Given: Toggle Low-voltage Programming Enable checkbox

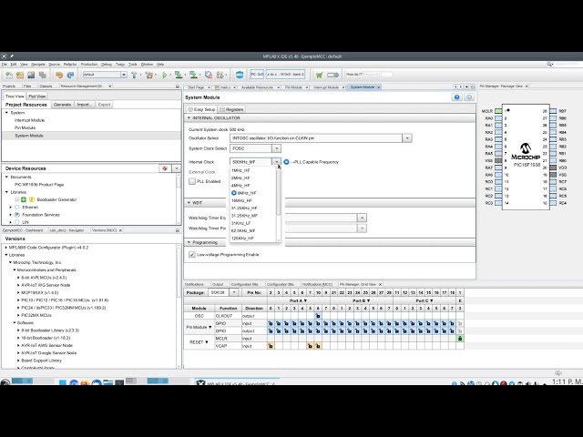Looking at the screenshot, I should (x=192, y=255).
